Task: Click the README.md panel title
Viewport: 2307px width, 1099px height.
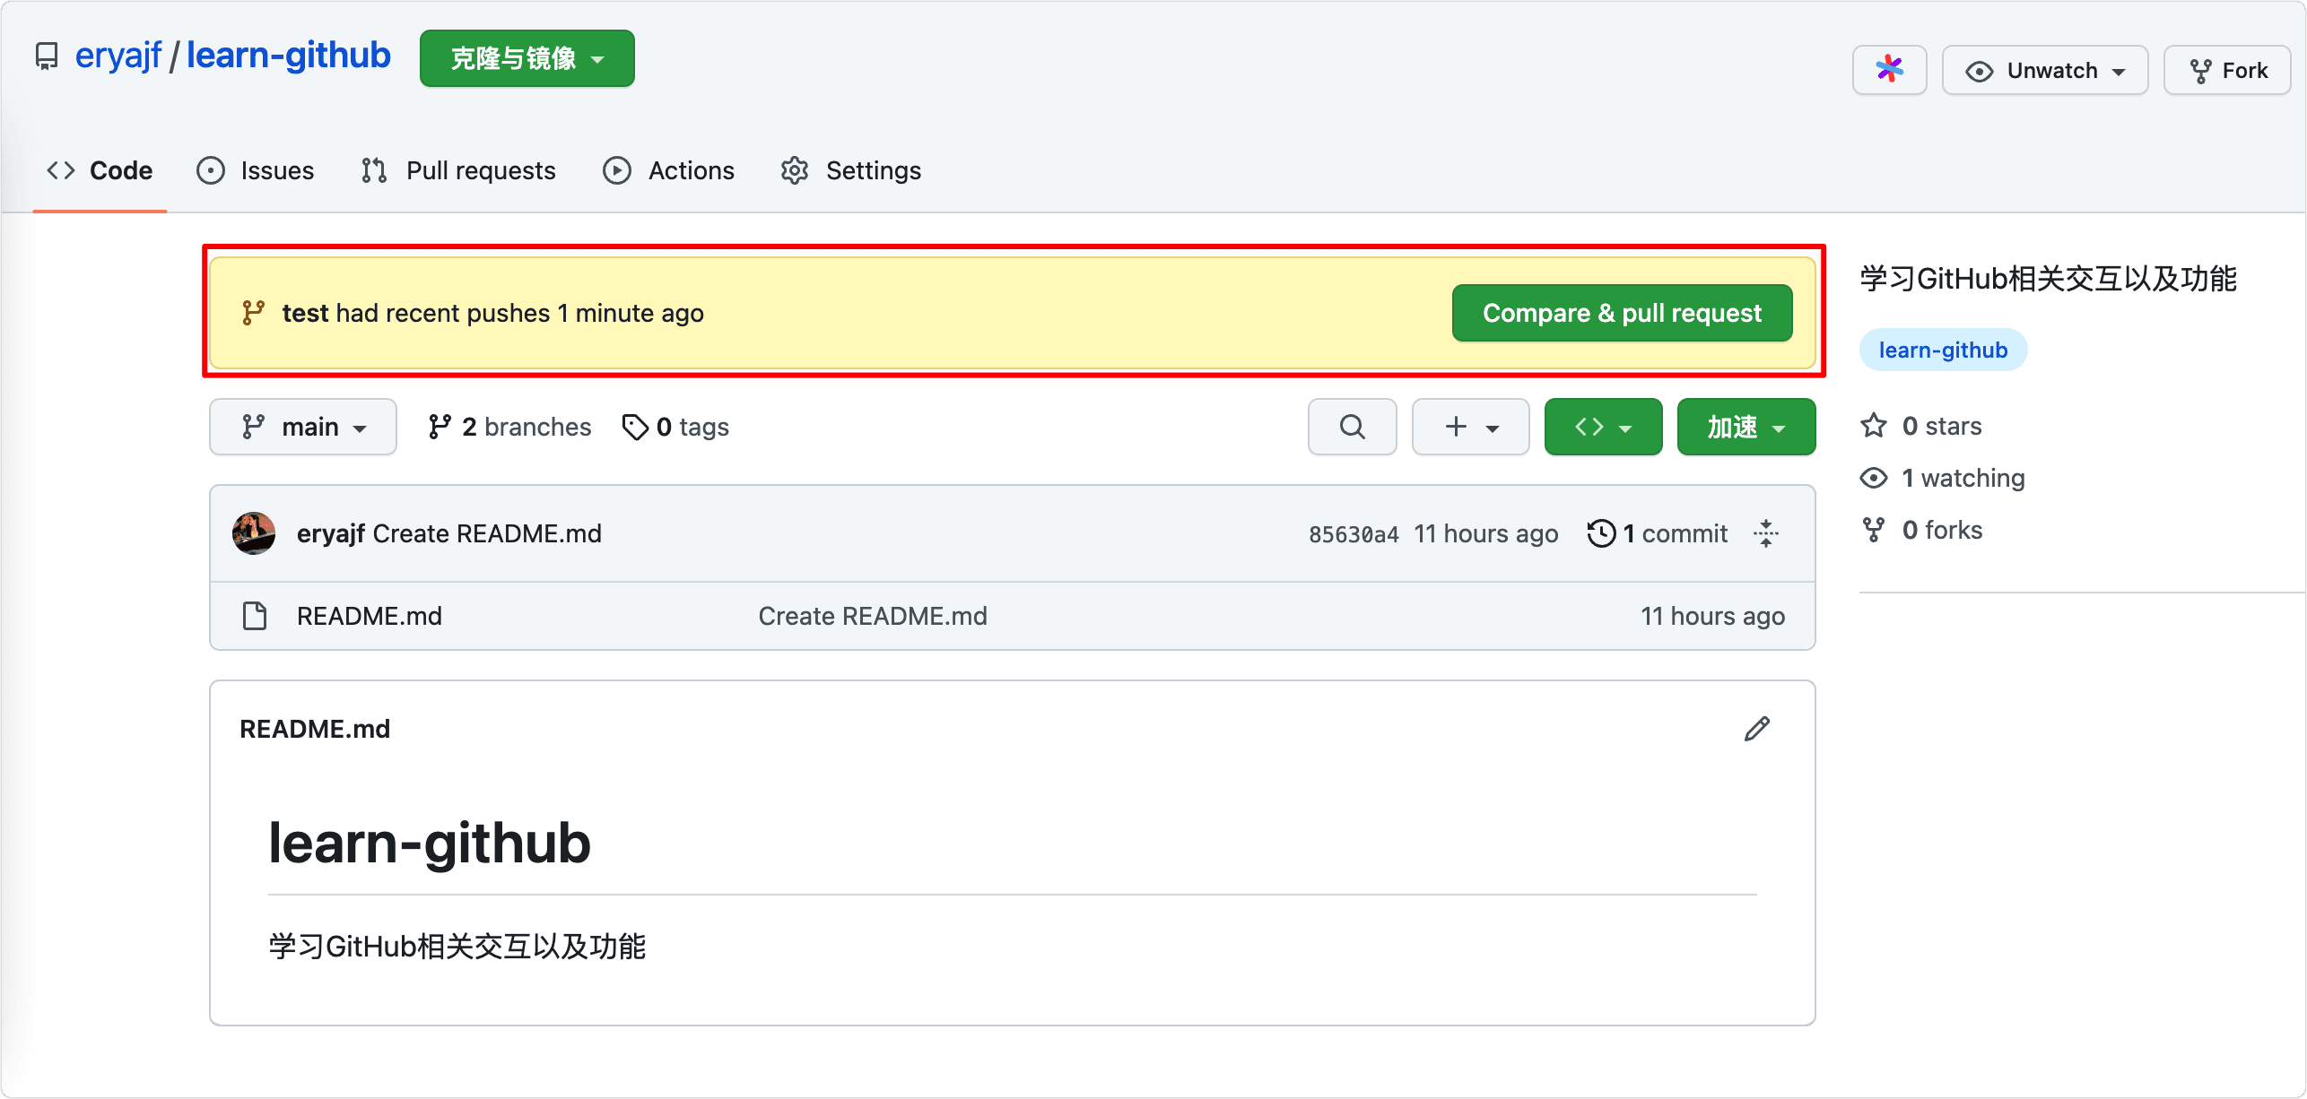Action: [x=315, y=729]
